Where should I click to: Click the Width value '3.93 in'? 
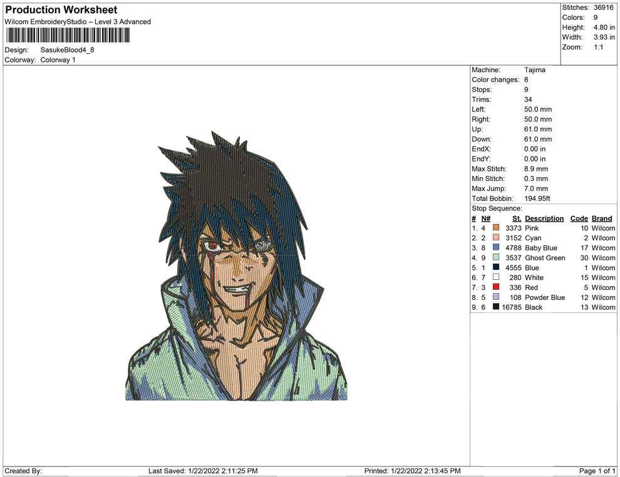click(x=604, y=37)
